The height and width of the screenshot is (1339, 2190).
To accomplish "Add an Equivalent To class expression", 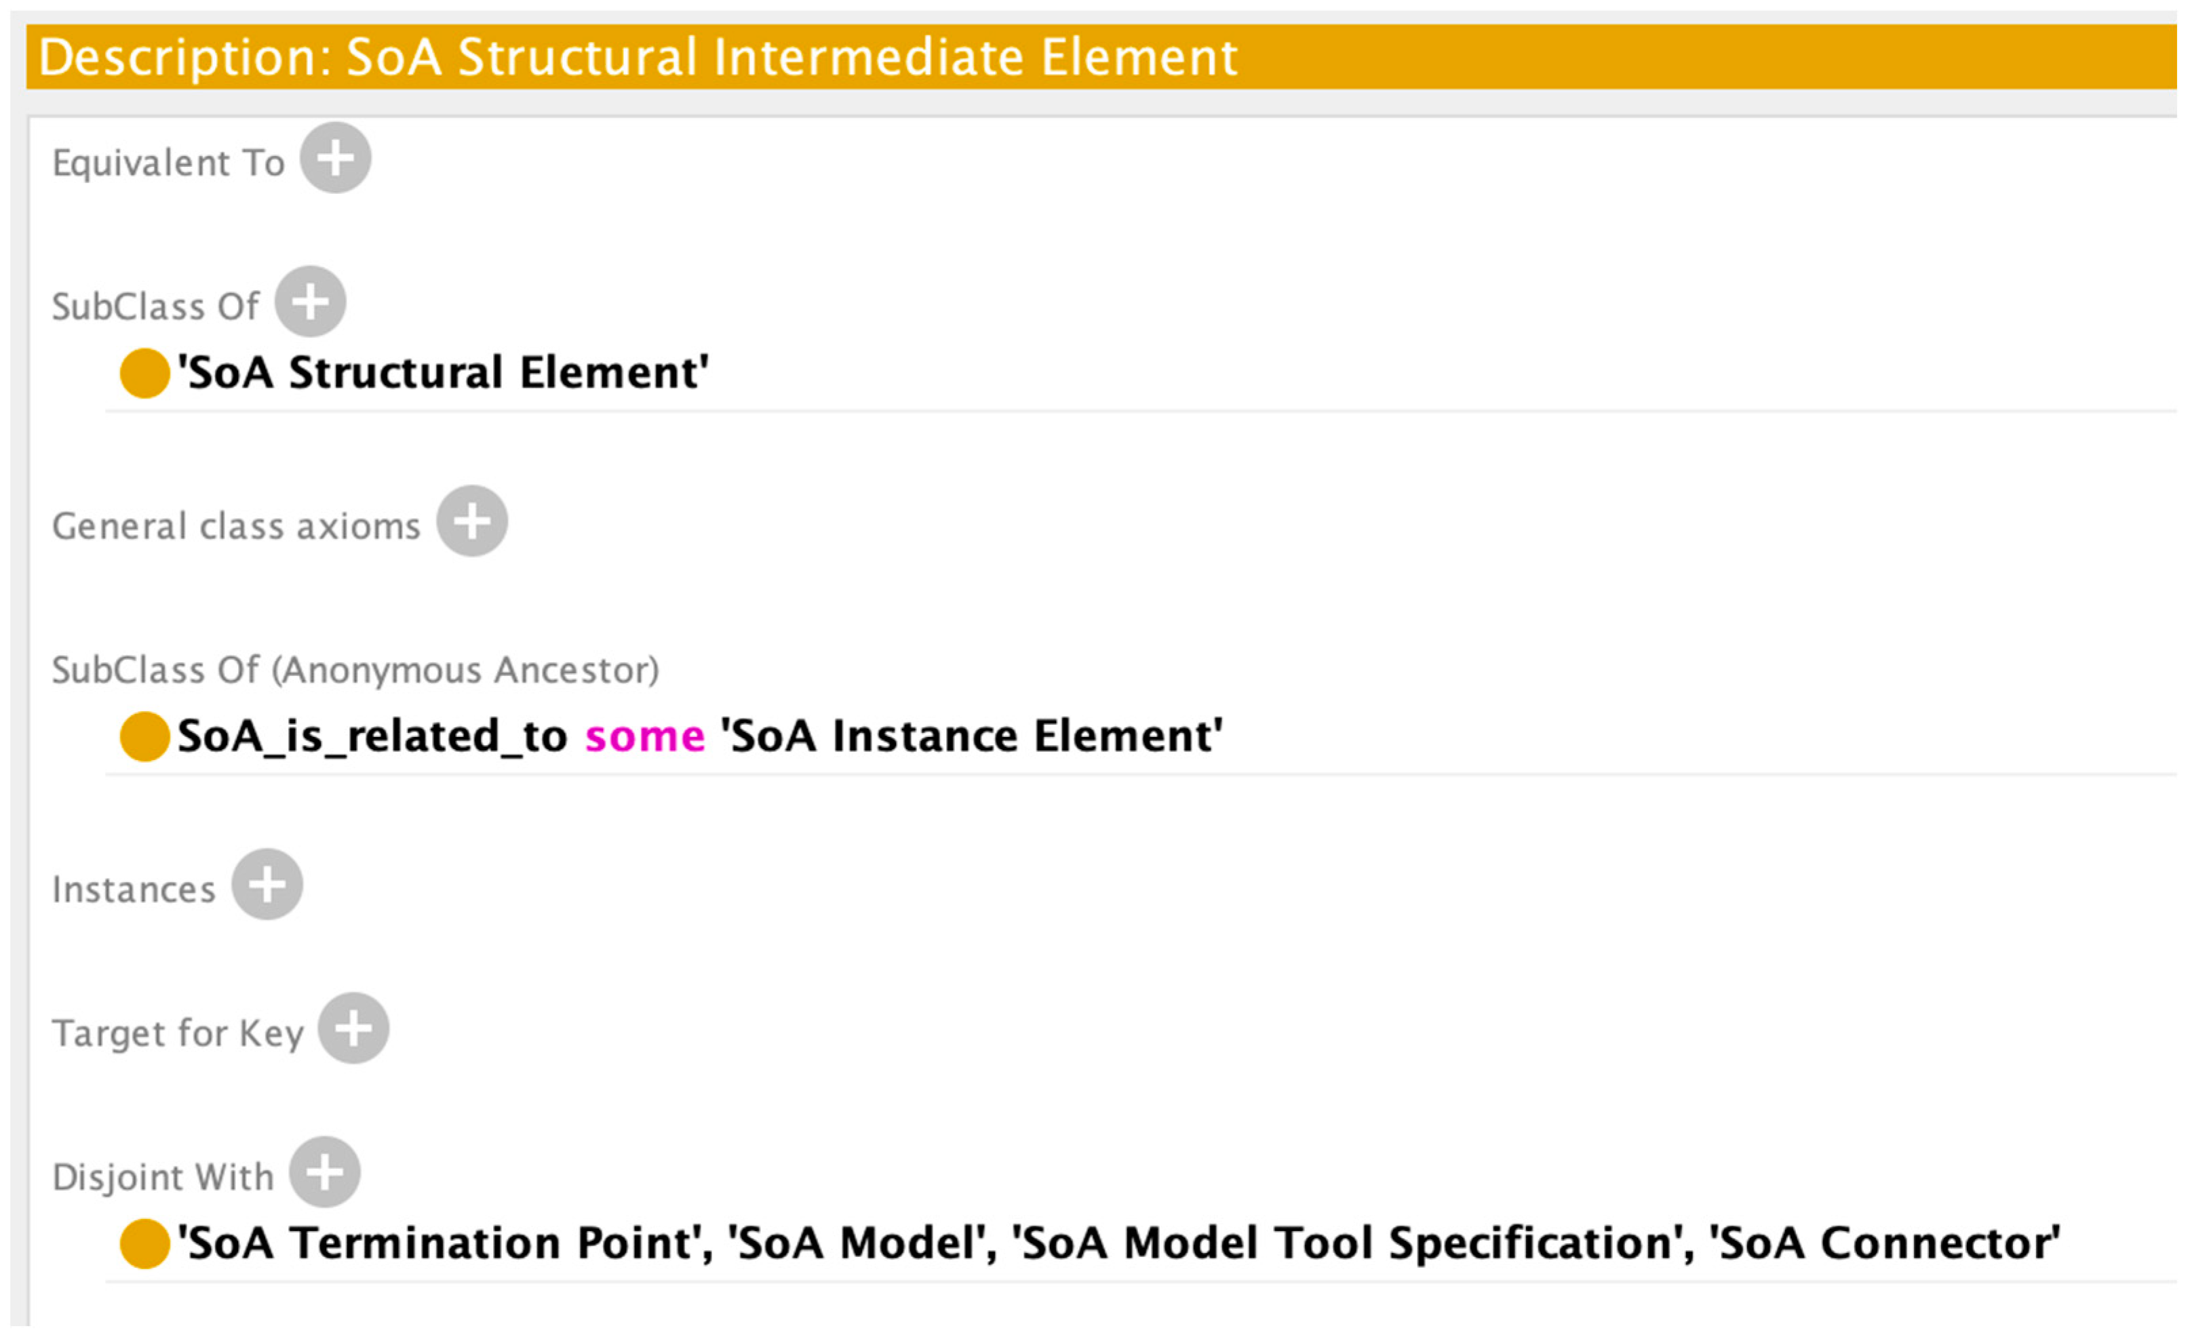I will point(335,158).
